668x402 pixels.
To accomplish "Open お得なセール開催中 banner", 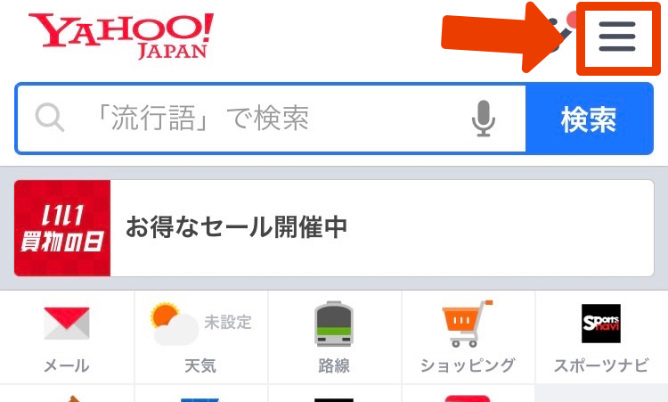I will pos(334,228).
